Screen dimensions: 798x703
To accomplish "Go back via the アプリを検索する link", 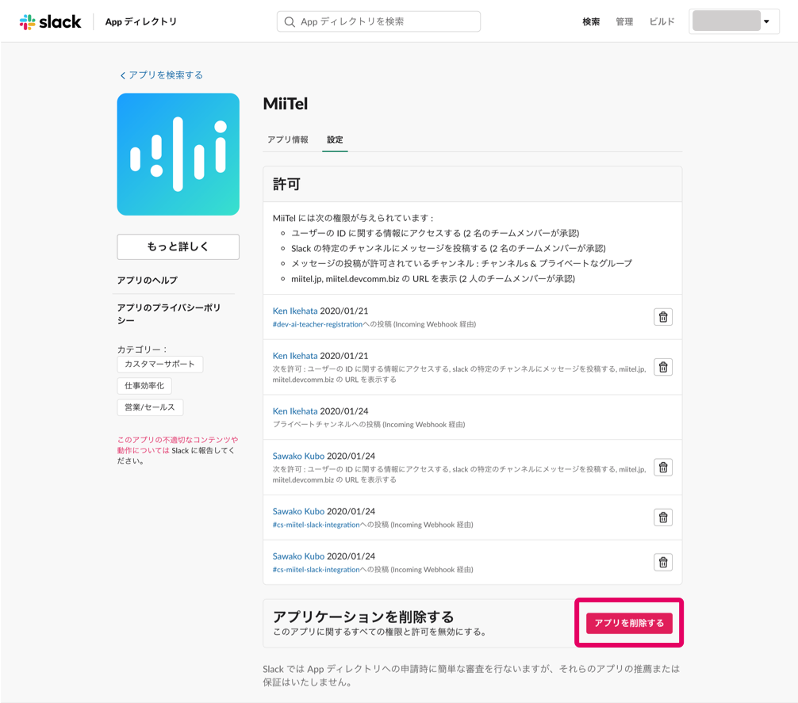I will [x=166, y=75].
